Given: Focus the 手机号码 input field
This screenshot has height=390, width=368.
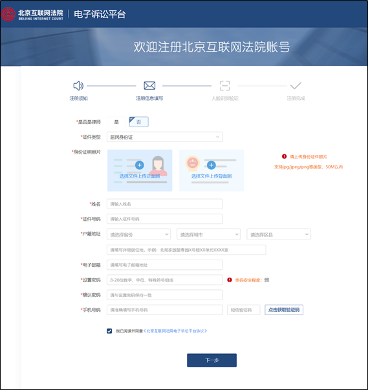Looking at the screenshot, I should click(x=165, y=310).
